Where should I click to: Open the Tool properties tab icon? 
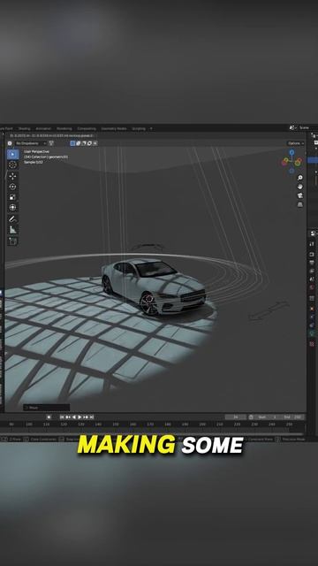[312, 245]
